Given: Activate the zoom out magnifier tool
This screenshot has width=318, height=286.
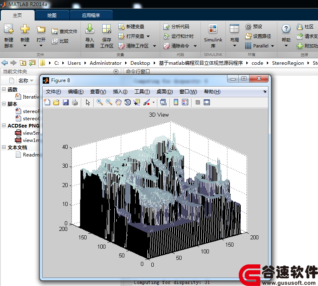Looking at the screenshot, I should (x=109, y=102).
